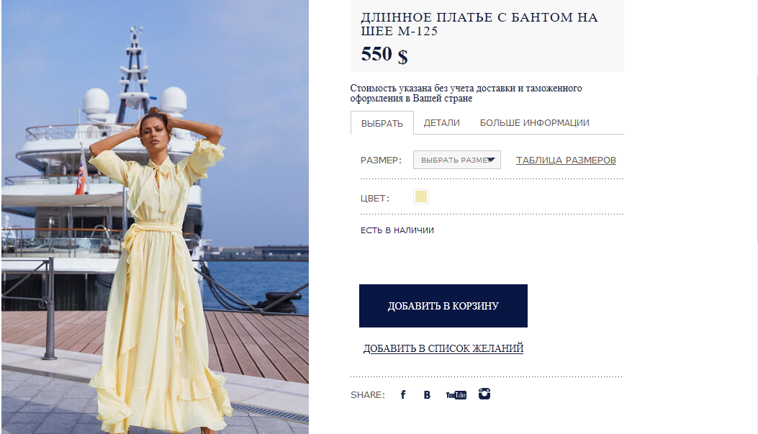758x434 pixels.
Task: Click the ЦВЕТ label
Action: point(374,199)
